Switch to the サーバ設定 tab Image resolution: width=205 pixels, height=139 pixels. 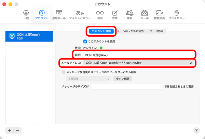[x=157, y=31]
